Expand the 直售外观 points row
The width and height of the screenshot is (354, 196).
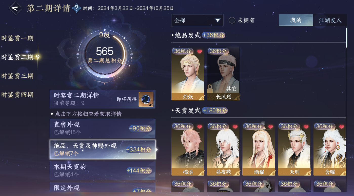click(103, 128)
